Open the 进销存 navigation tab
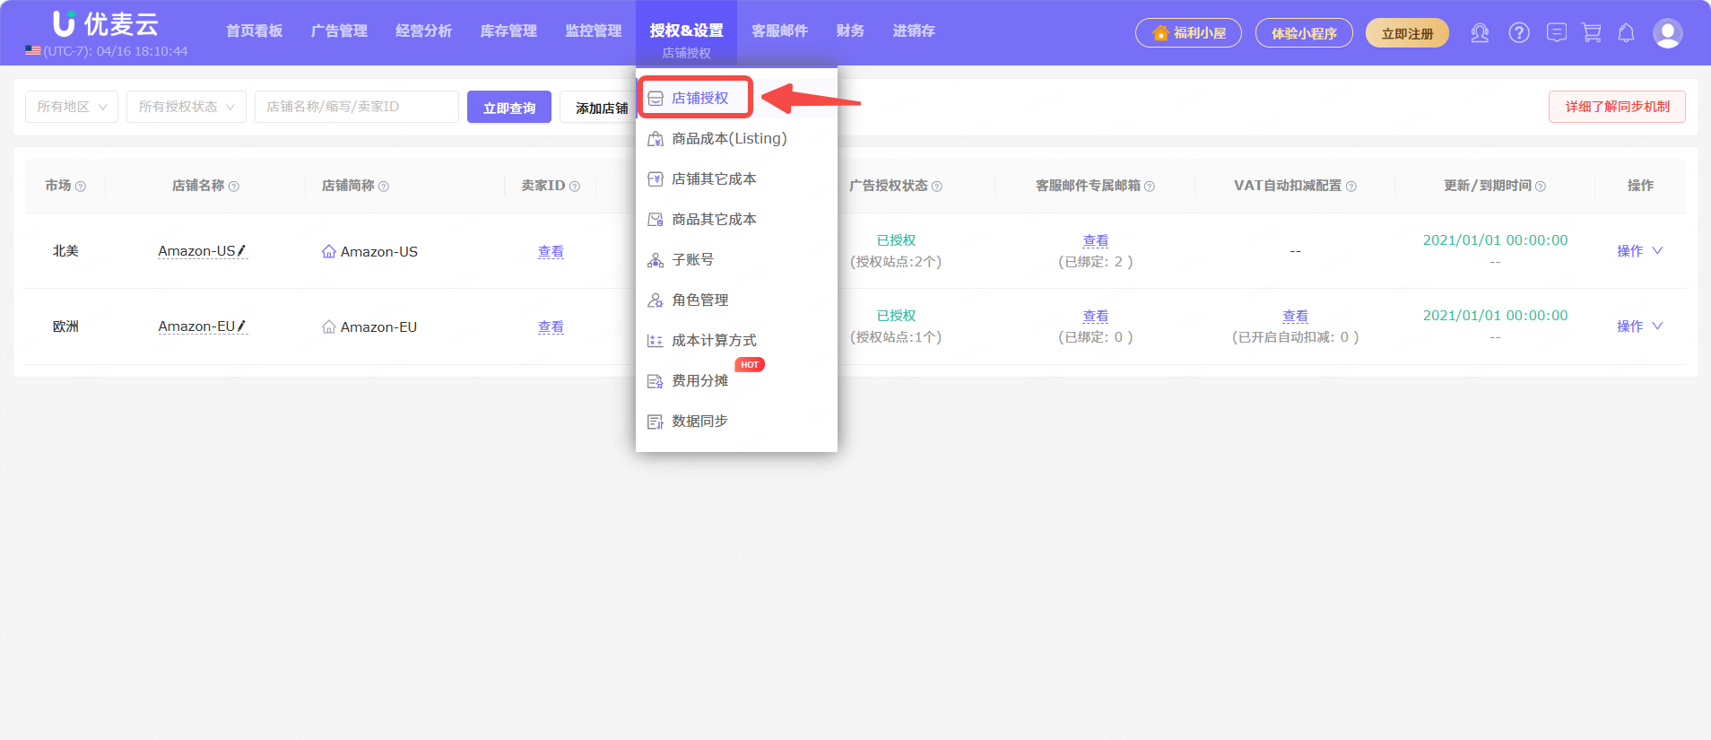Viewport: 1711px width, 740px height. point(914,30)
